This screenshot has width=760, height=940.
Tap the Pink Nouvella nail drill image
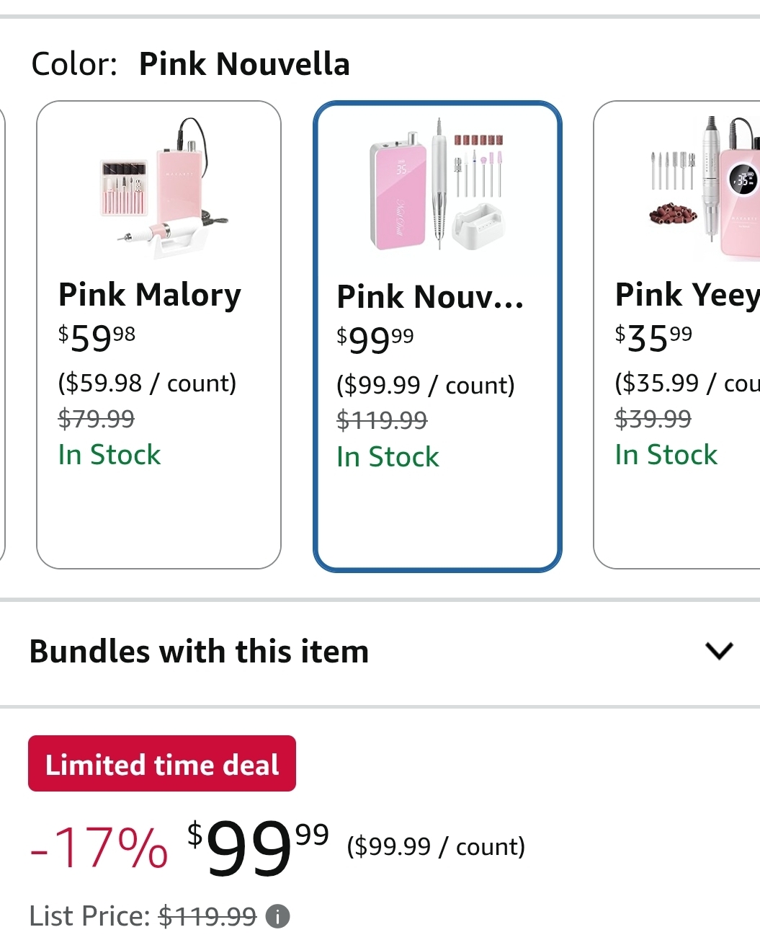click(437, 187)
